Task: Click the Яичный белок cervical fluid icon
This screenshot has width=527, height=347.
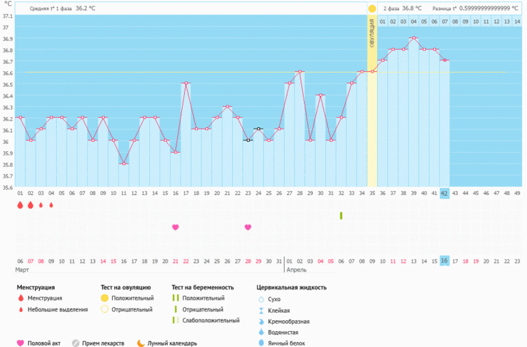Action: click(261, 343)
